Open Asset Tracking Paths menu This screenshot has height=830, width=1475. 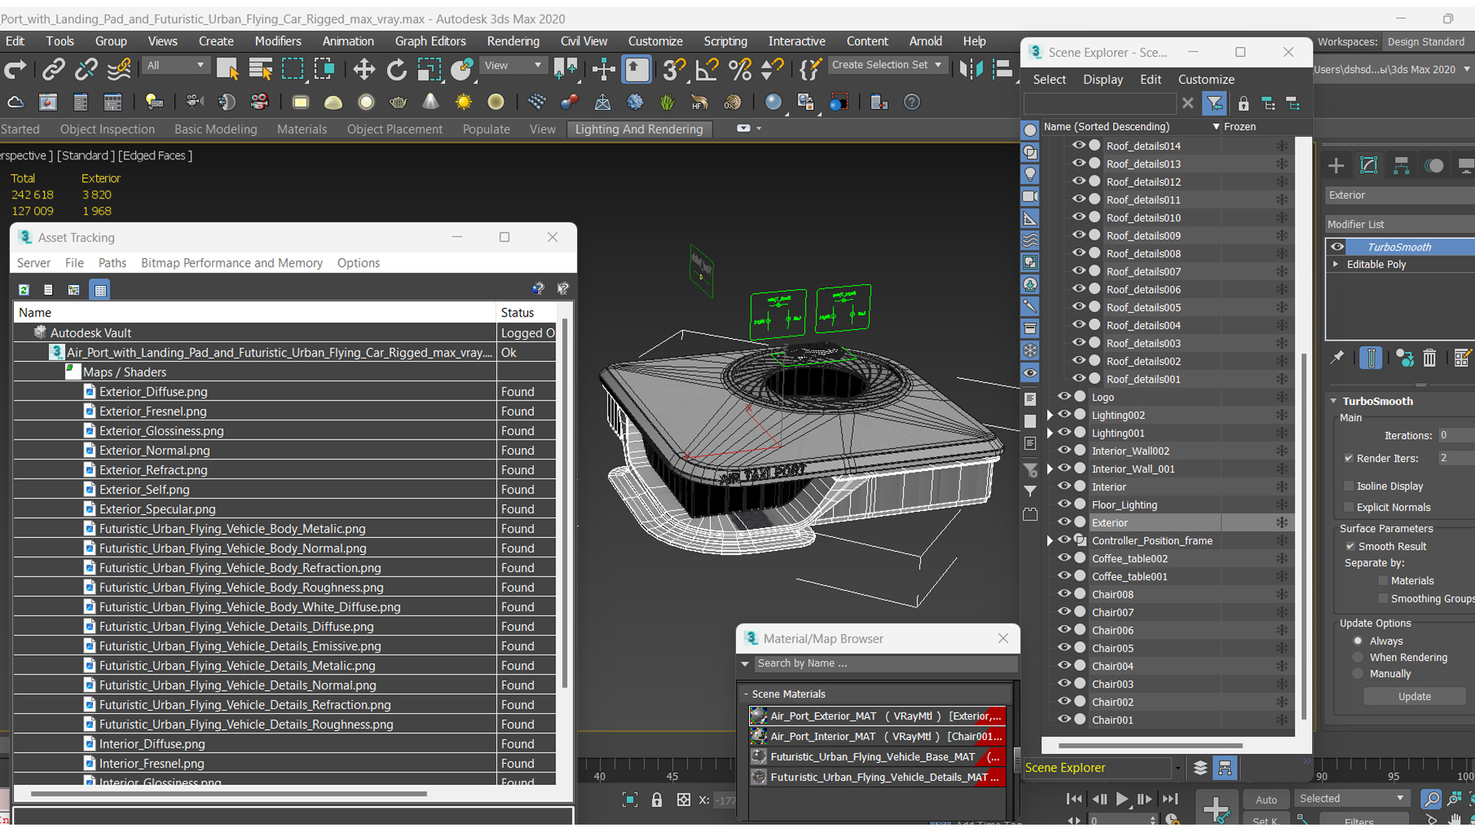coord(112,263)
